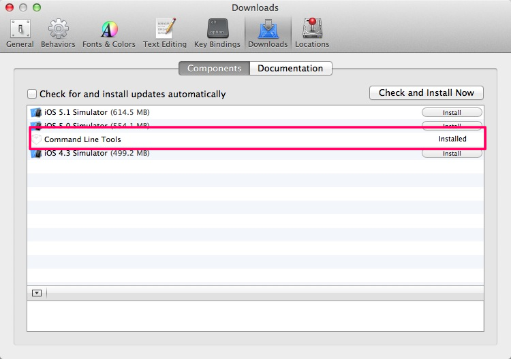
Task: Click the Command Line Tools package icon
Action: tap(37, 139)
